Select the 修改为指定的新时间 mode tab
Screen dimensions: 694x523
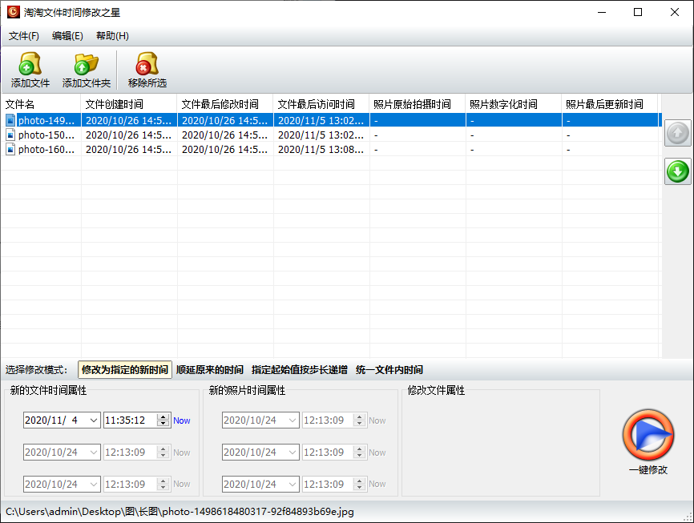point(125,369)
